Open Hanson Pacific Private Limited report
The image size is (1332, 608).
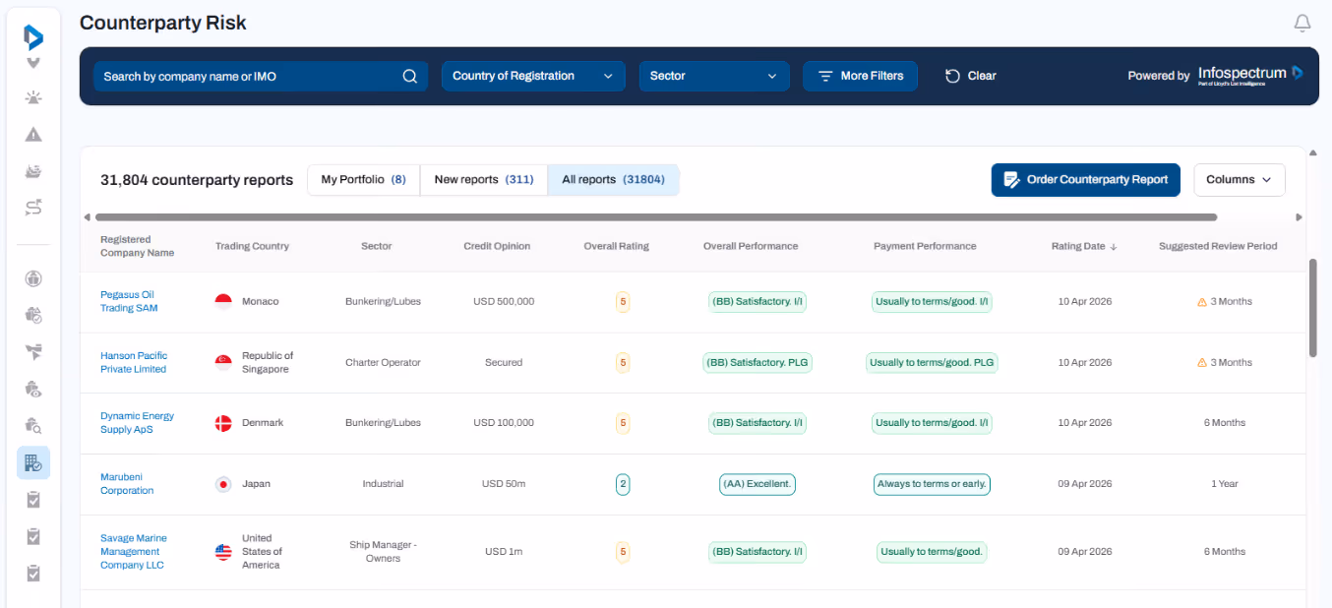134,362
